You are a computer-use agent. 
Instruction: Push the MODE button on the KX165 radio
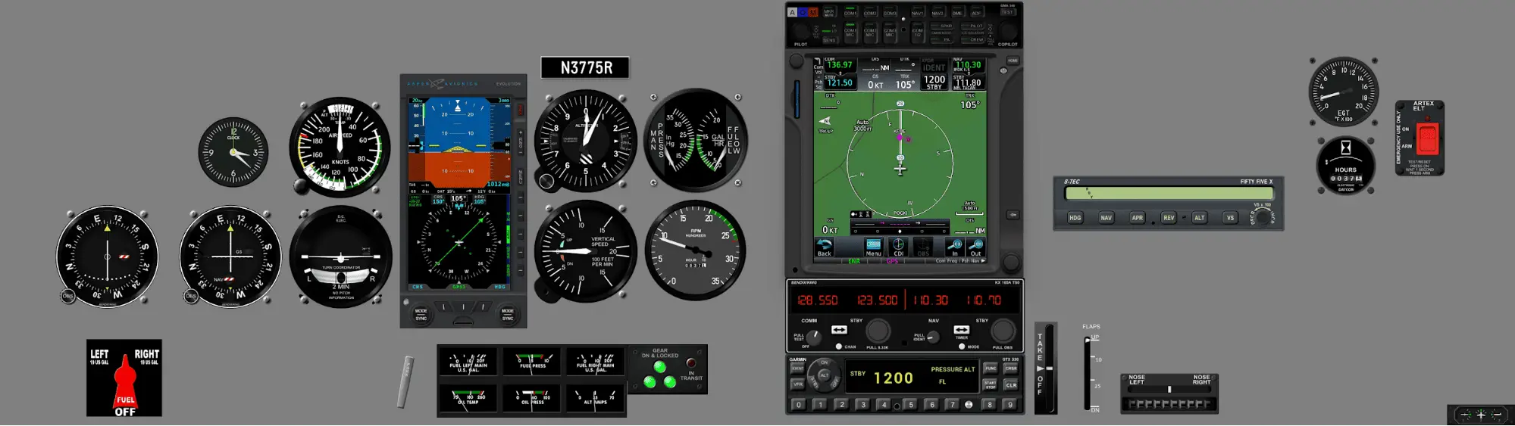point(962,347)
